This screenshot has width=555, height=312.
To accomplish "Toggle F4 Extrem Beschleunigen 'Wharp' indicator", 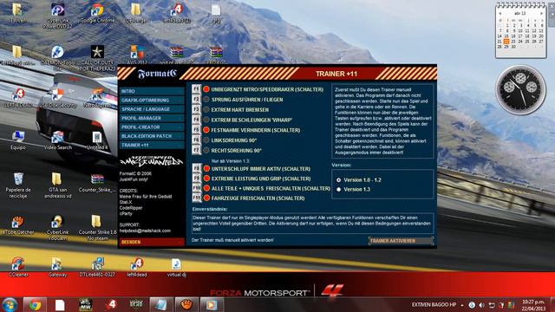I will click(x=206, y=120).
